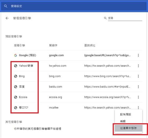Select the Ecosia engine name
The height and width of the screenshot is (138, 148).
(x=23, y=97)
